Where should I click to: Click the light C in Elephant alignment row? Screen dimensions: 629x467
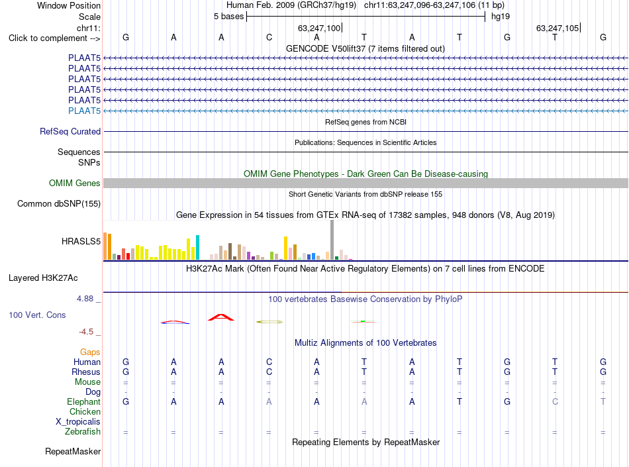pyautogui.click(x=555, y=401)
